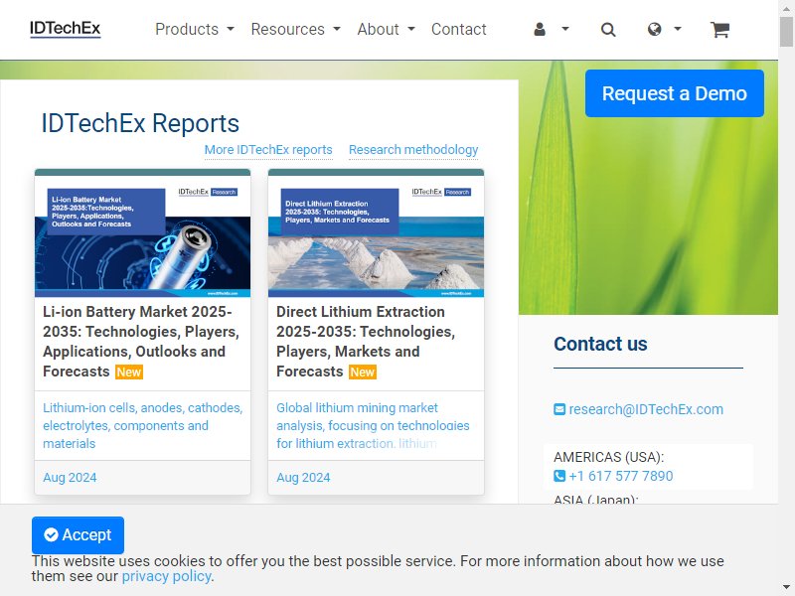
Task: Open the privacy policy link
Action: point(166,576)
